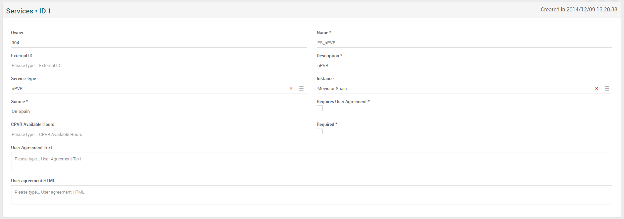The image size is (624, 219).
Task: Edit the Description field value nPVR
Action: [x=464, y=66]
